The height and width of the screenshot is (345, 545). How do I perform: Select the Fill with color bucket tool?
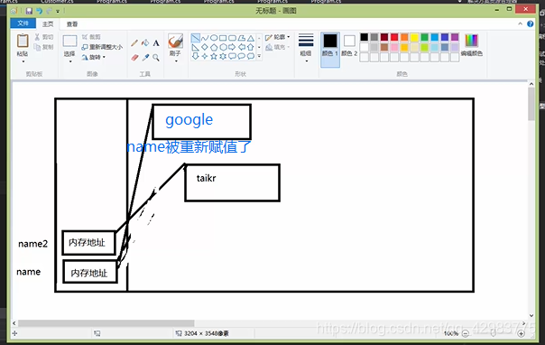[145, 43]
